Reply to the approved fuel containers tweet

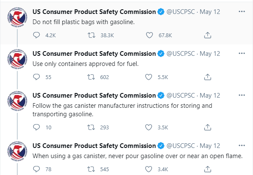click(36, 77)
